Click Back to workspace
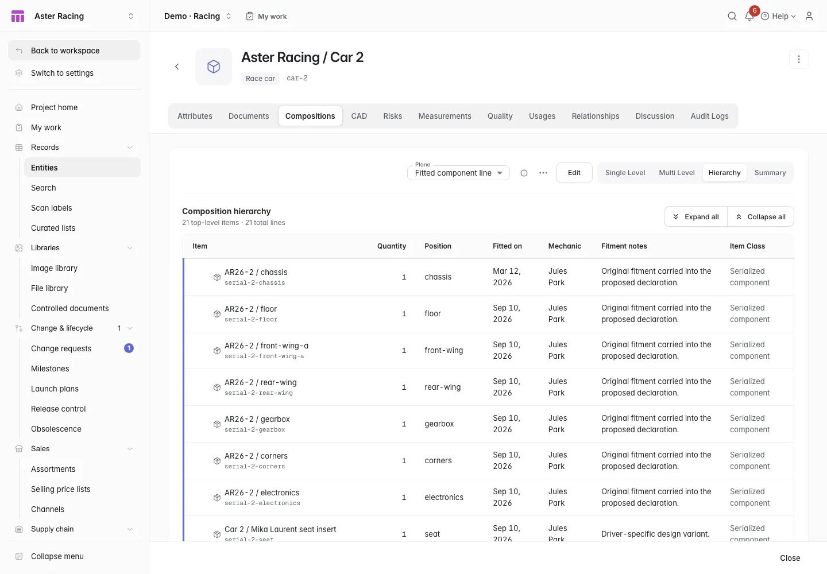This screenshot has width=827, height=574. 74,51
